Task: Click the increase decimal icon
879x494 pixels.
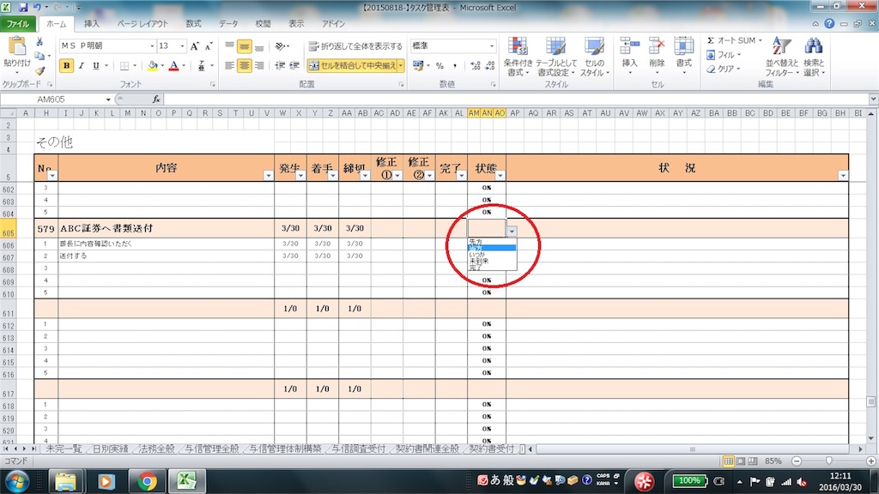Action: pos(476,65)
